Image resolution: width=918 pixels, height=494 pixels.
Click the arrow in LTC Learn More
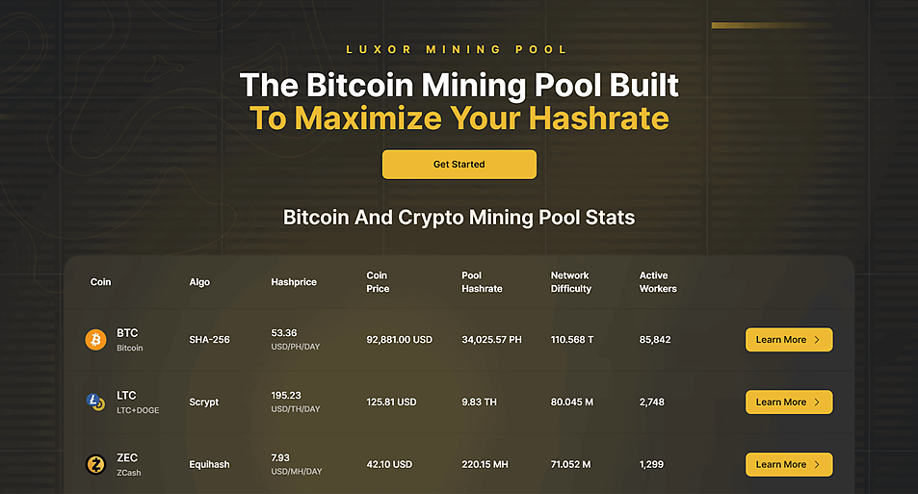pyautogui.click(x=817, y=403)
